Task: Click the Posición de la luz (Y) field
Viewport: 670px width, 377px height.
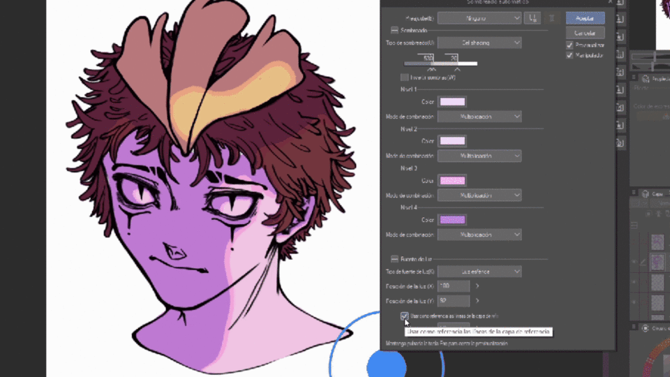Action: [454, 301]
